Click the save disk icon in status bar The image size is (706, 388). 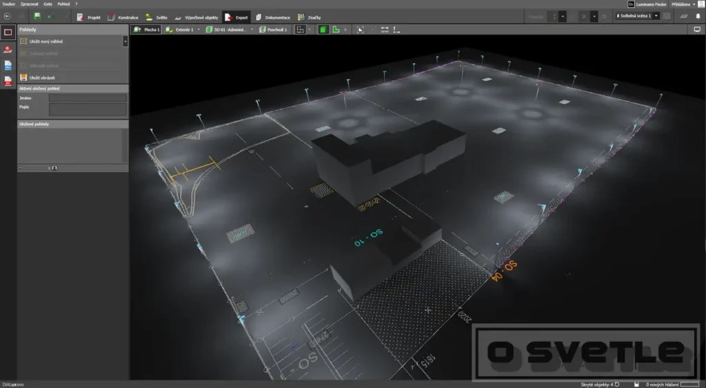[x=636, y=385]
